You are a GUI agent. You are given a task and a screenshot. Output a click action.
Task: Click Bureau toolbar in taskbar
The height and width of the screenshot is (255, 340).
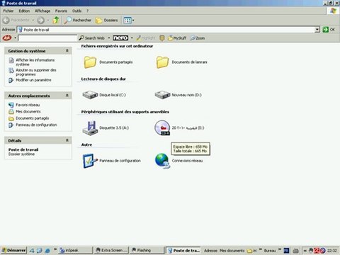270,251
